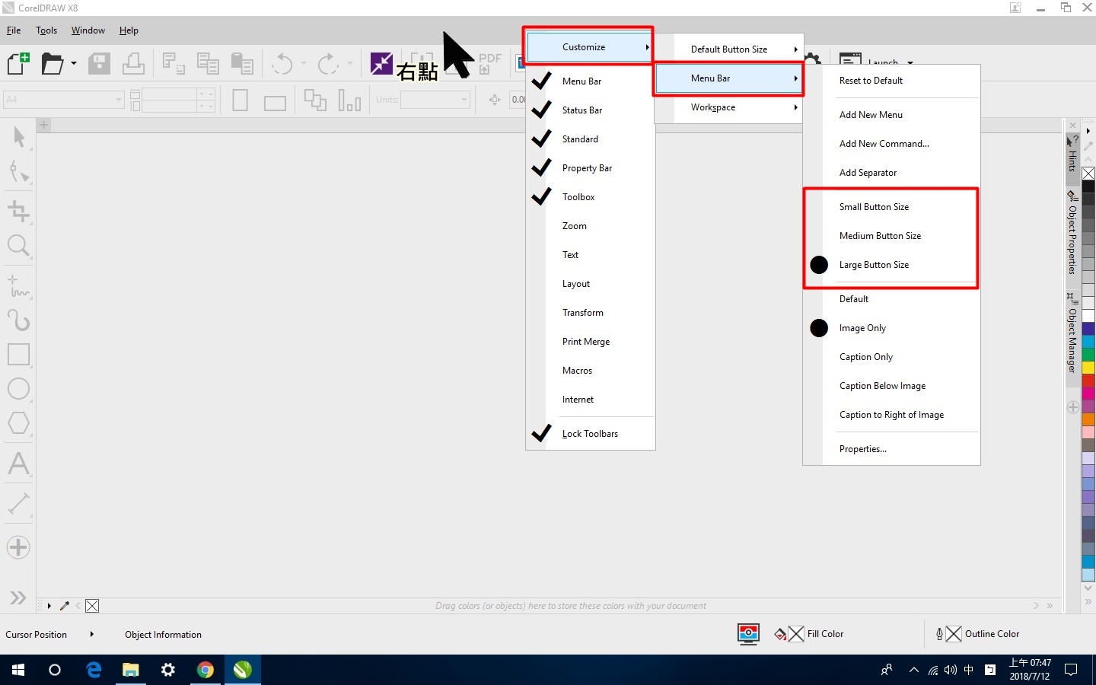Choose Medium Button Size option
This screenshot has height=685, width=1096.
point(891,236)
